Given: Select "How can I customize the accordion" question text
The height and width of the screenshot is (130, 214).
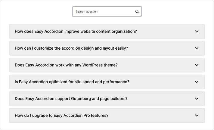Looking at the screenshot, I should point(71,48).
